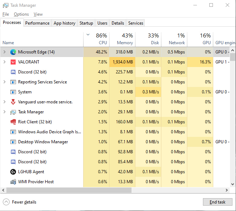Click the Discord icon at 225.7 MB
The image size is (236, 211).
click(x=13, y=72)
